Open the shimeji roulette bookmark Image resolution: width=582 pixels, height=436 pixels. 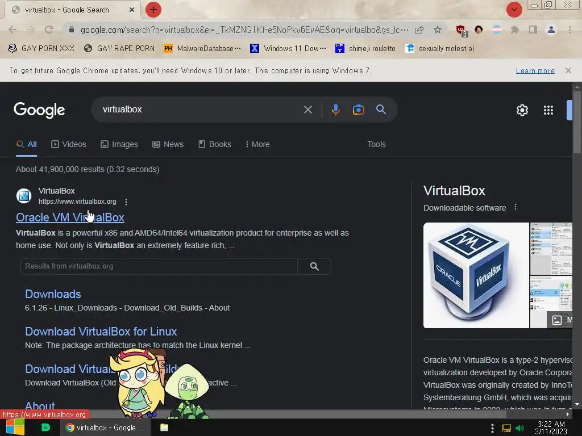(365, 49)
